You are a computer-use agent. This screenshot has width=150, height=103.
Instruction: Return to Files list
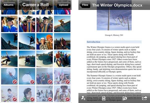[x=85, y=5]
